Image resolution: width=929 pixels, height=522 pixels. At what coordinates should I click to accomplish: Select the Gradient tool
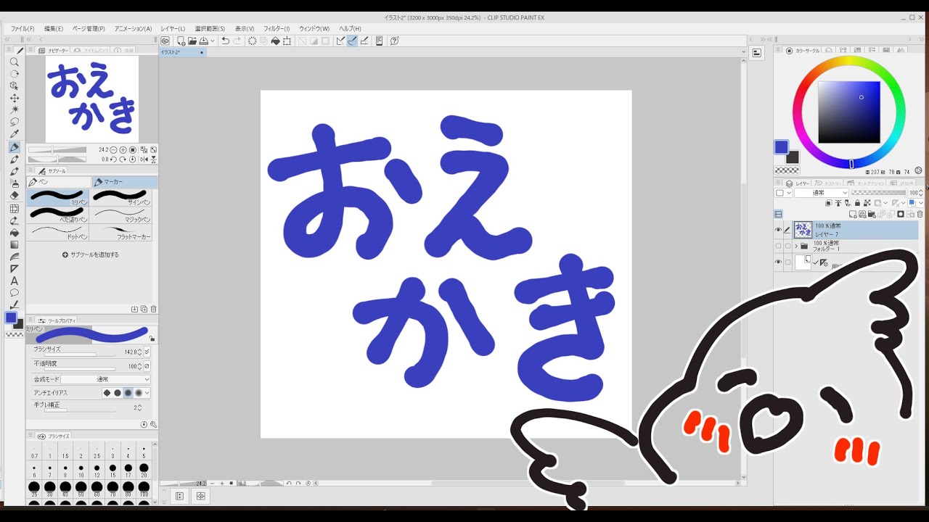point(14,244)
